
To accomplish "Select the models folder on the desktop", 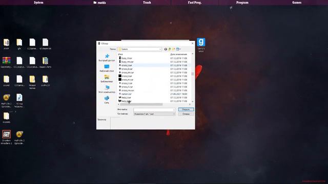I will coord(6,118).
